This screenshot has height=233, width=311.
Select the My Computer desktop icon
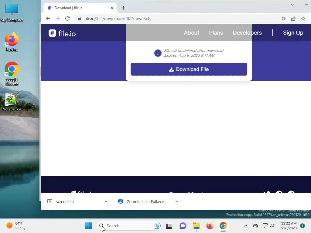pyautogui.click(x=12, y=13)
